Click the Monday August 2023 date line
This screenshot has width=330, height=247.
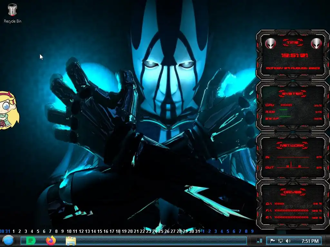coord(293,68)
